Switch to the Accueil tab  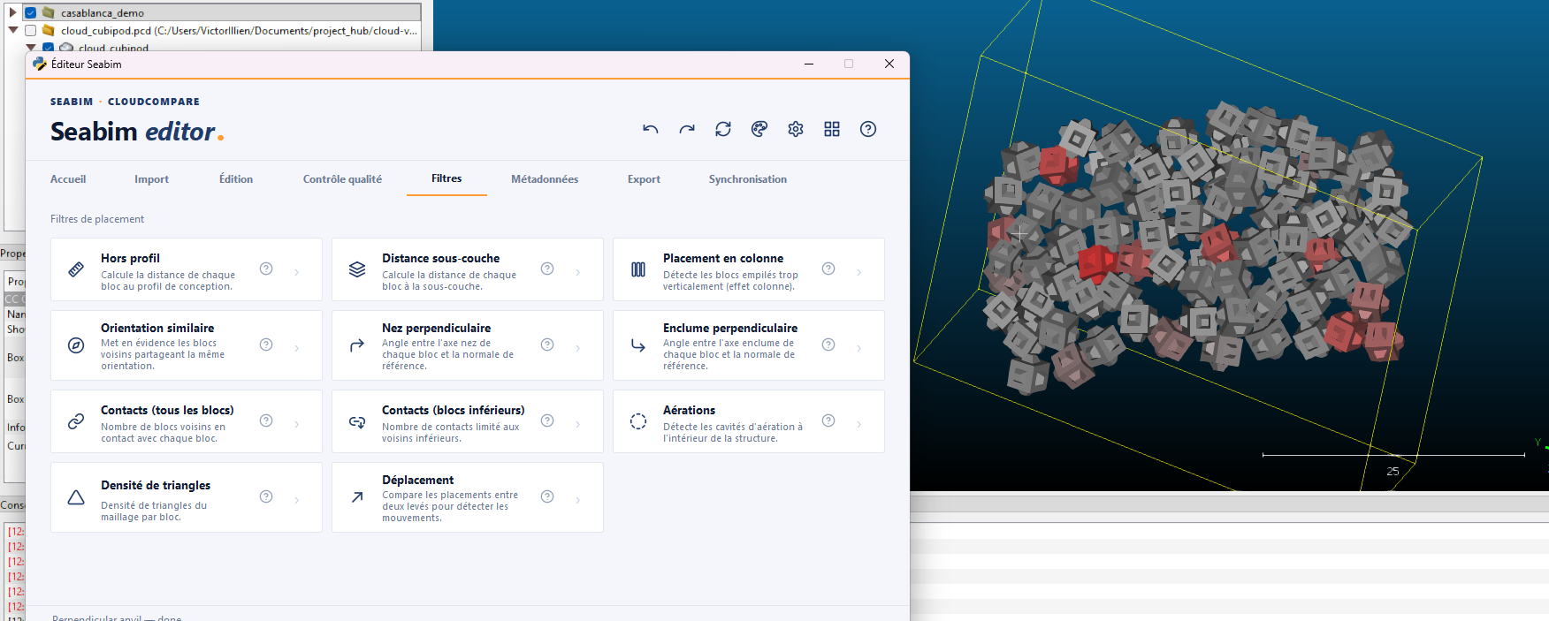[x=68, y=179]
